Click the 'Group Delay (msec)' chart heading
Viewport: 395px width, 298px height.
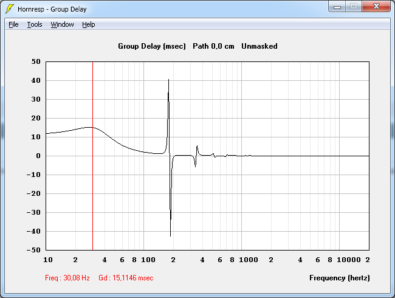152,46
